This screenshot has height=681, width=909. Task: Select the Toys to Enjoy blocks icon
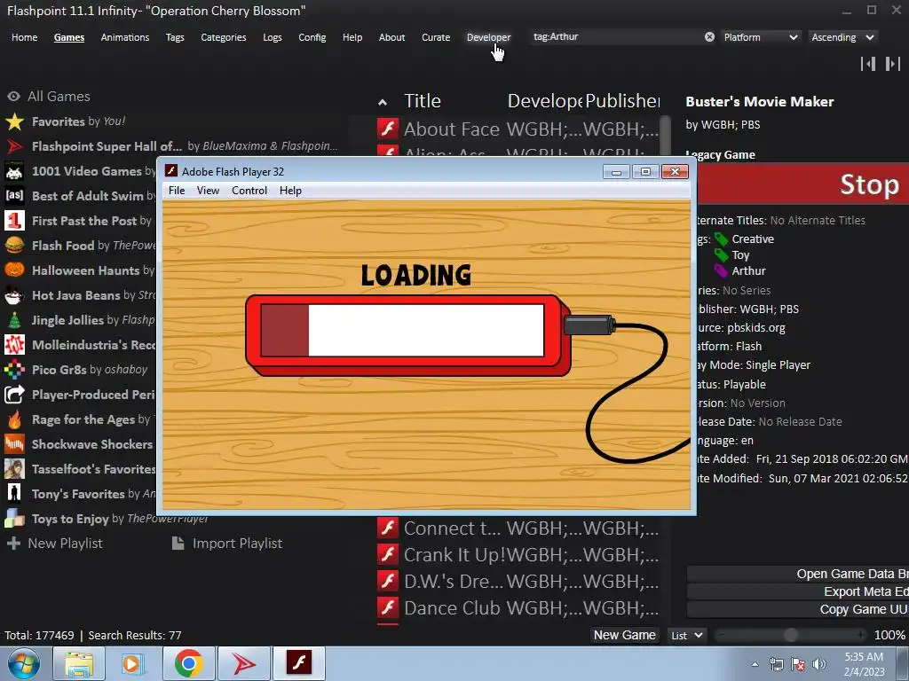[14, 519]
